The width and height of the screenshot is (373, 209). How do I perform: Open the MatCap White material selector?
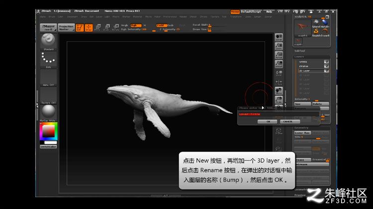point(48,113)
